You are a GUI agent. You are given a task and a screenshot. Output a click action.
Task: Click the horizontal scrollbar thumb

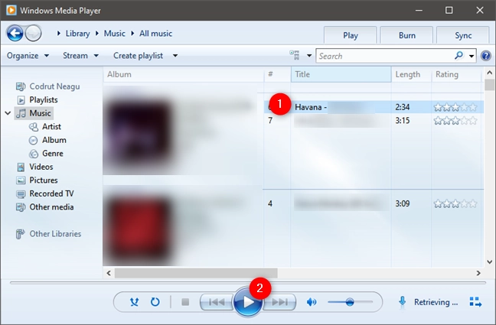[x=196, y=273]
